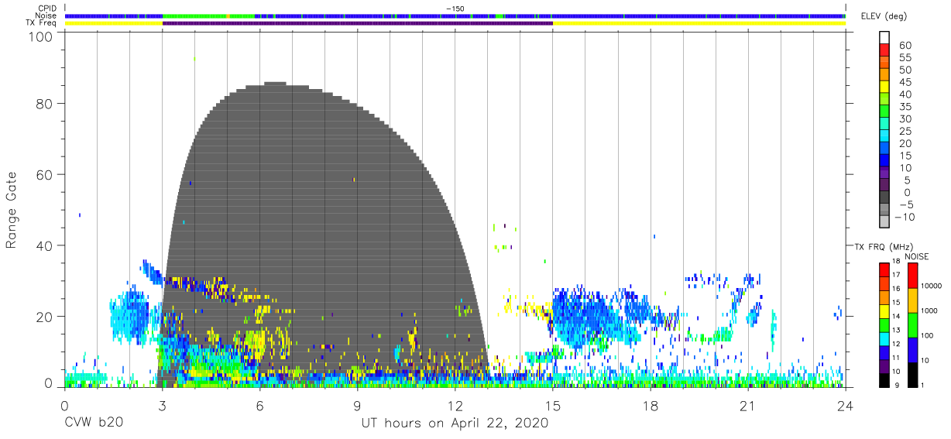Click the '25' label on ELEV colorbar
Screen dimensions: 951x439
(x=905, y=132)
